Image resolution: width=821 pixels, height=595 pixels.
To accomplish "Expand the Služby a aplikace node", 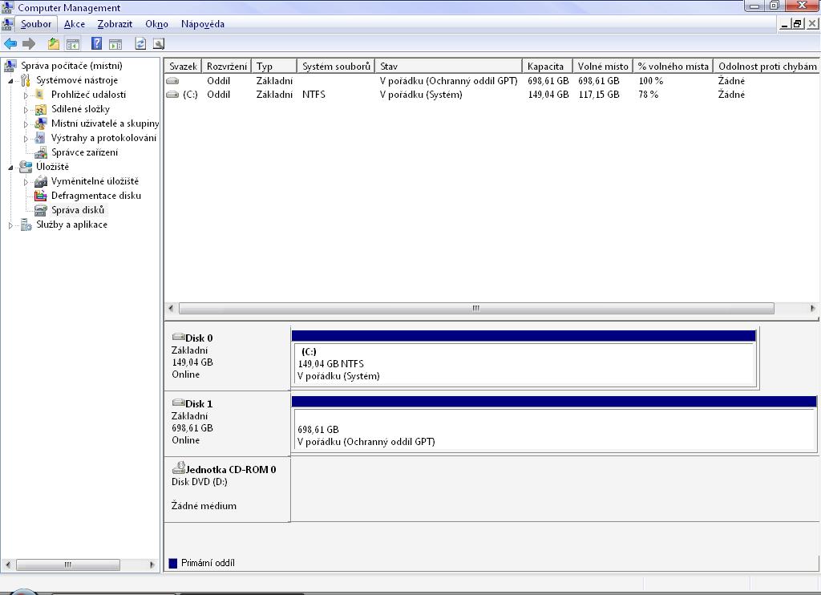I will (10, 225).
